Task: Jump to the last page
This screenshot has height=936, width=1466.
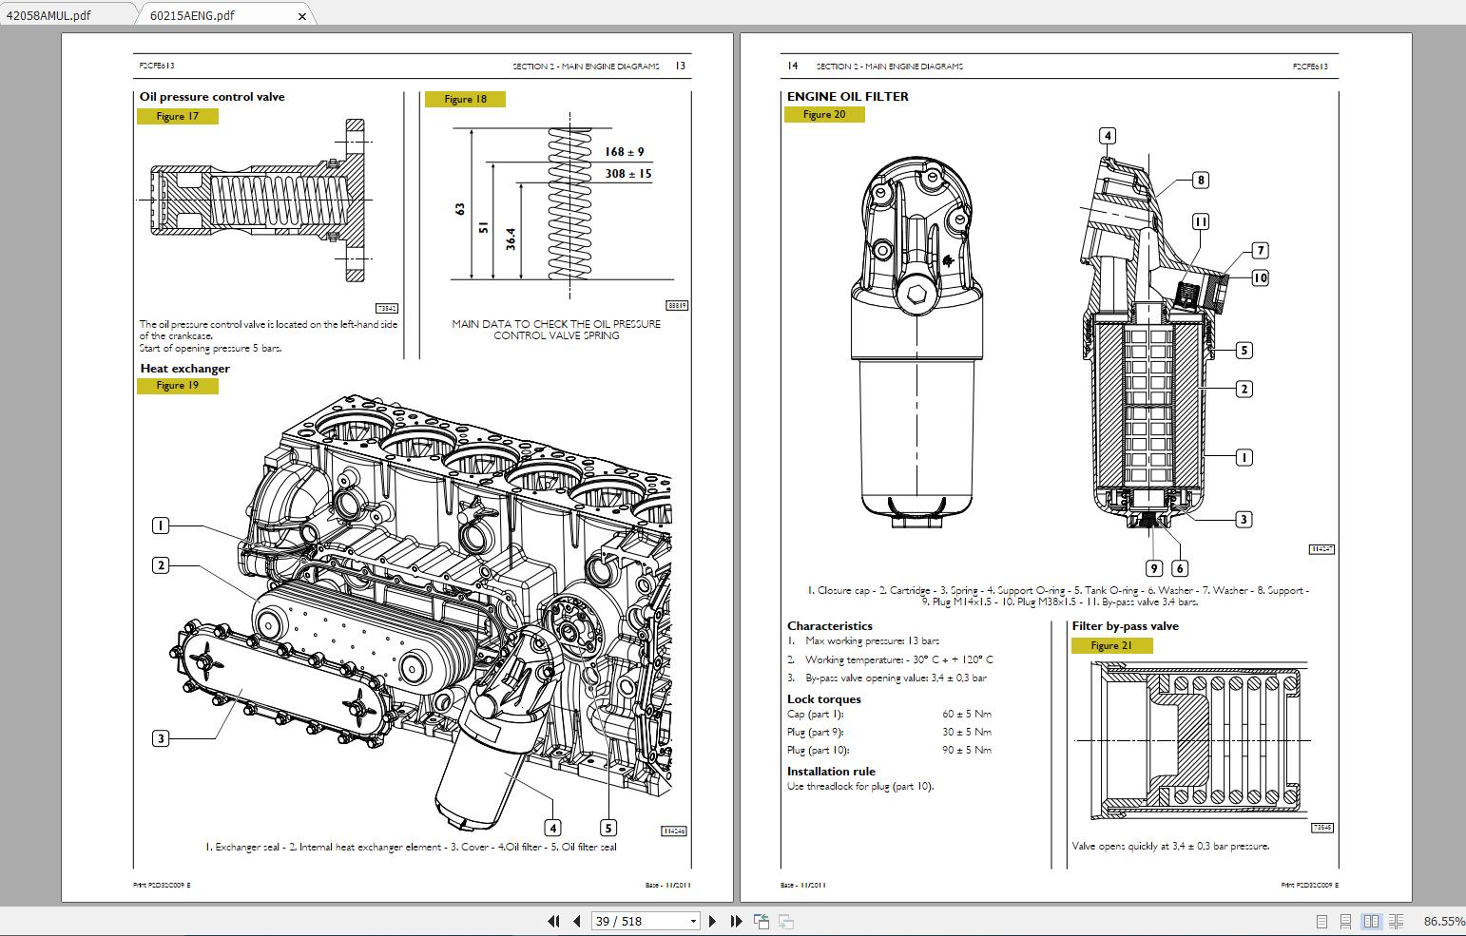Action: pos(734,921)
